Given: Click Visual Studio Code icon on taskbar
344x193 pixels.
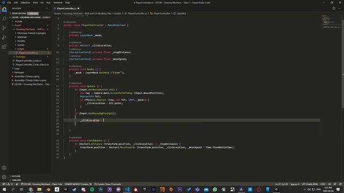Looking at the screenshot, I should pos(127,189).
